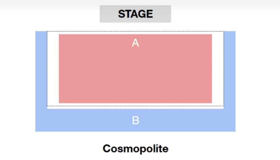280x160 pixels.
Task: Click the letter B label
Action: pos(136,120)
